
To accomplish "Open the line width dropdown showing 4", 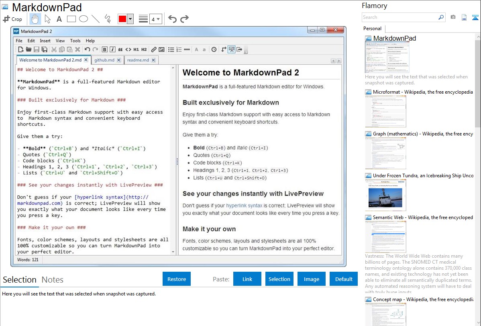I will click(x=155, y=19).
